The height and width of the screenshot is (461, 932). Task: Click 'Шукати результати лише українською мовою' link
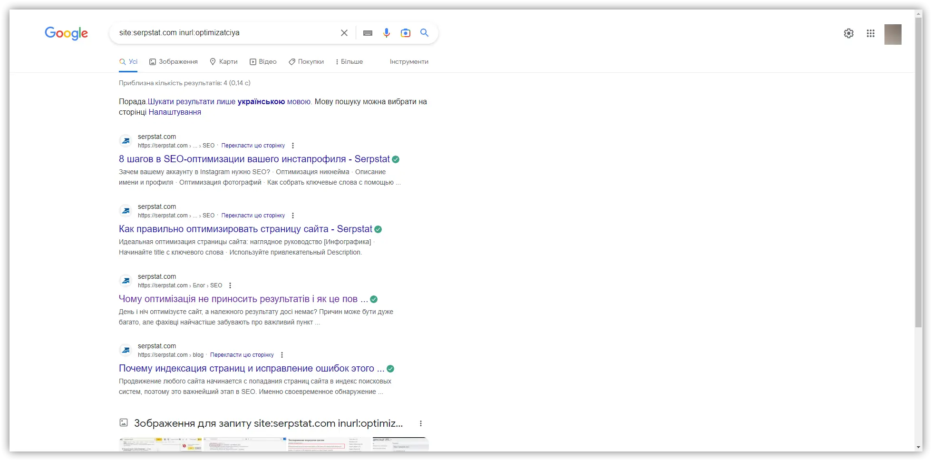[x=229, y=102]
